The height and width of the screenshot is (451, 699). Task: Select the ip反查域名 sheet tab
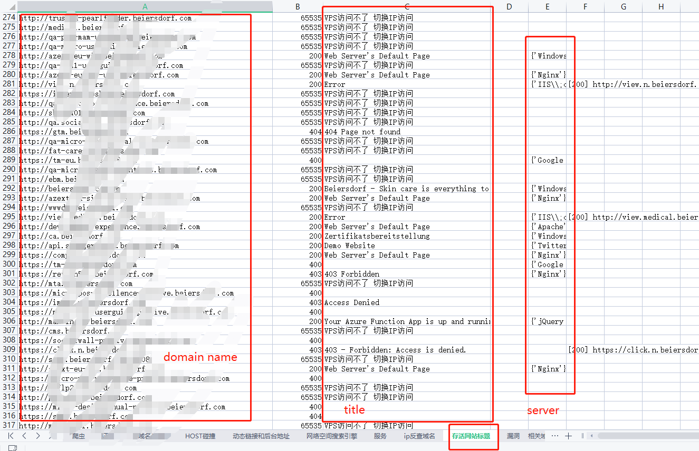pos(419,436)
